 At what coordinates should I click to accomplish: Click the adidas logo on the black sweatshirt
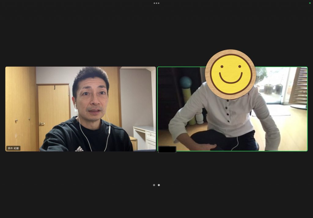(x=79, y=148)
